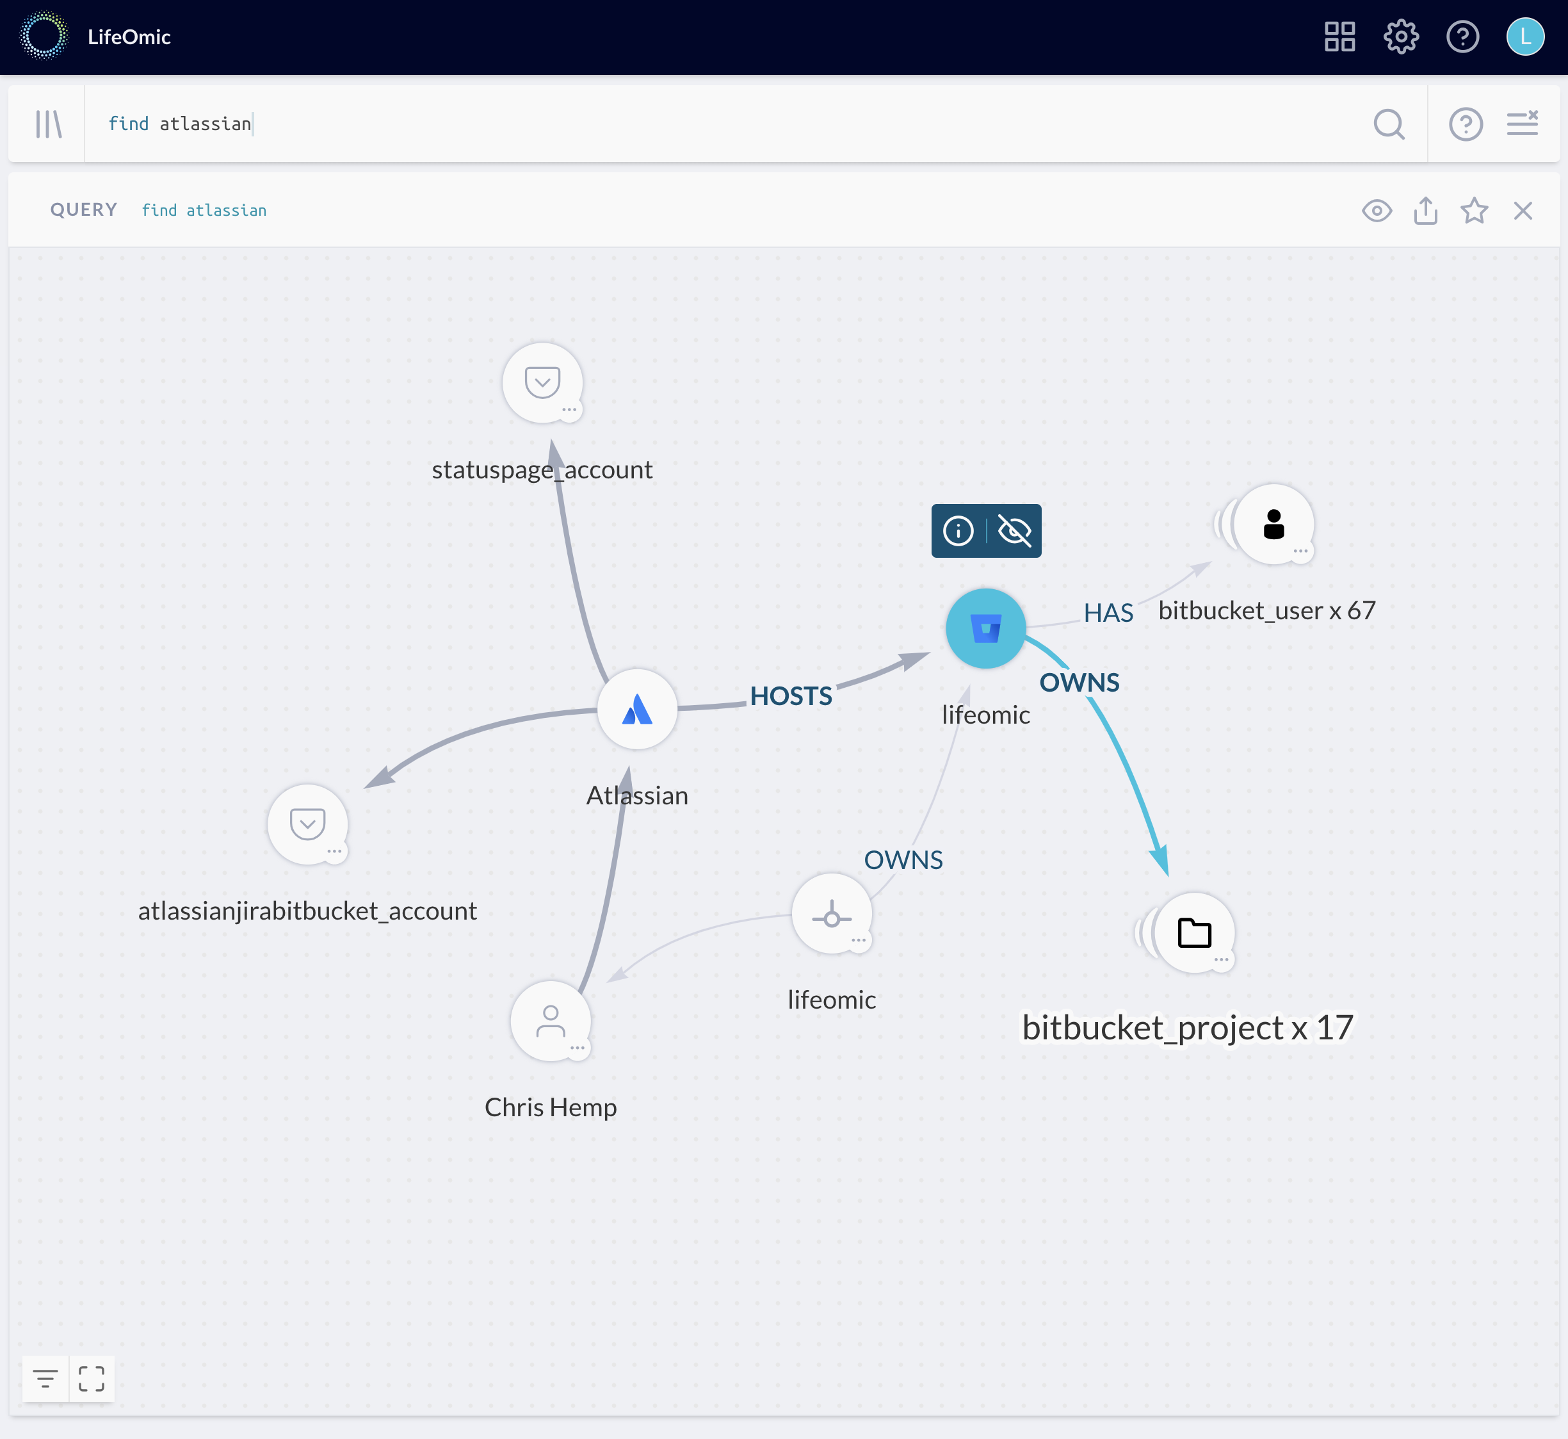This screenshot has width=1568, height=1439.
Task: Expand the bitbucket_user x 67 group node
Action: 1273,524
